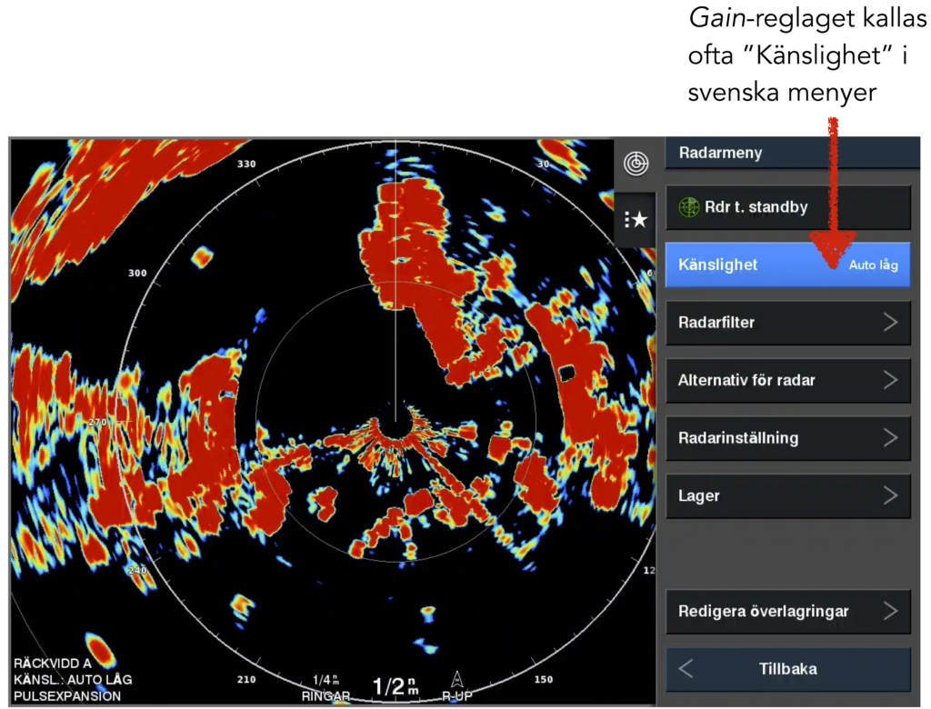
Task: Click the Radarmeny header title
Action: coord(720,154)
